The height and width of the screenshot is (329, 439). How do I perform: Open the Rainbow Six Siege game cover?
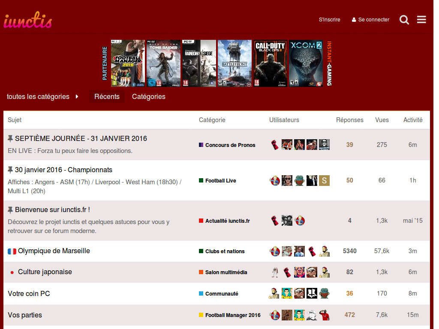tap(199, 63)
